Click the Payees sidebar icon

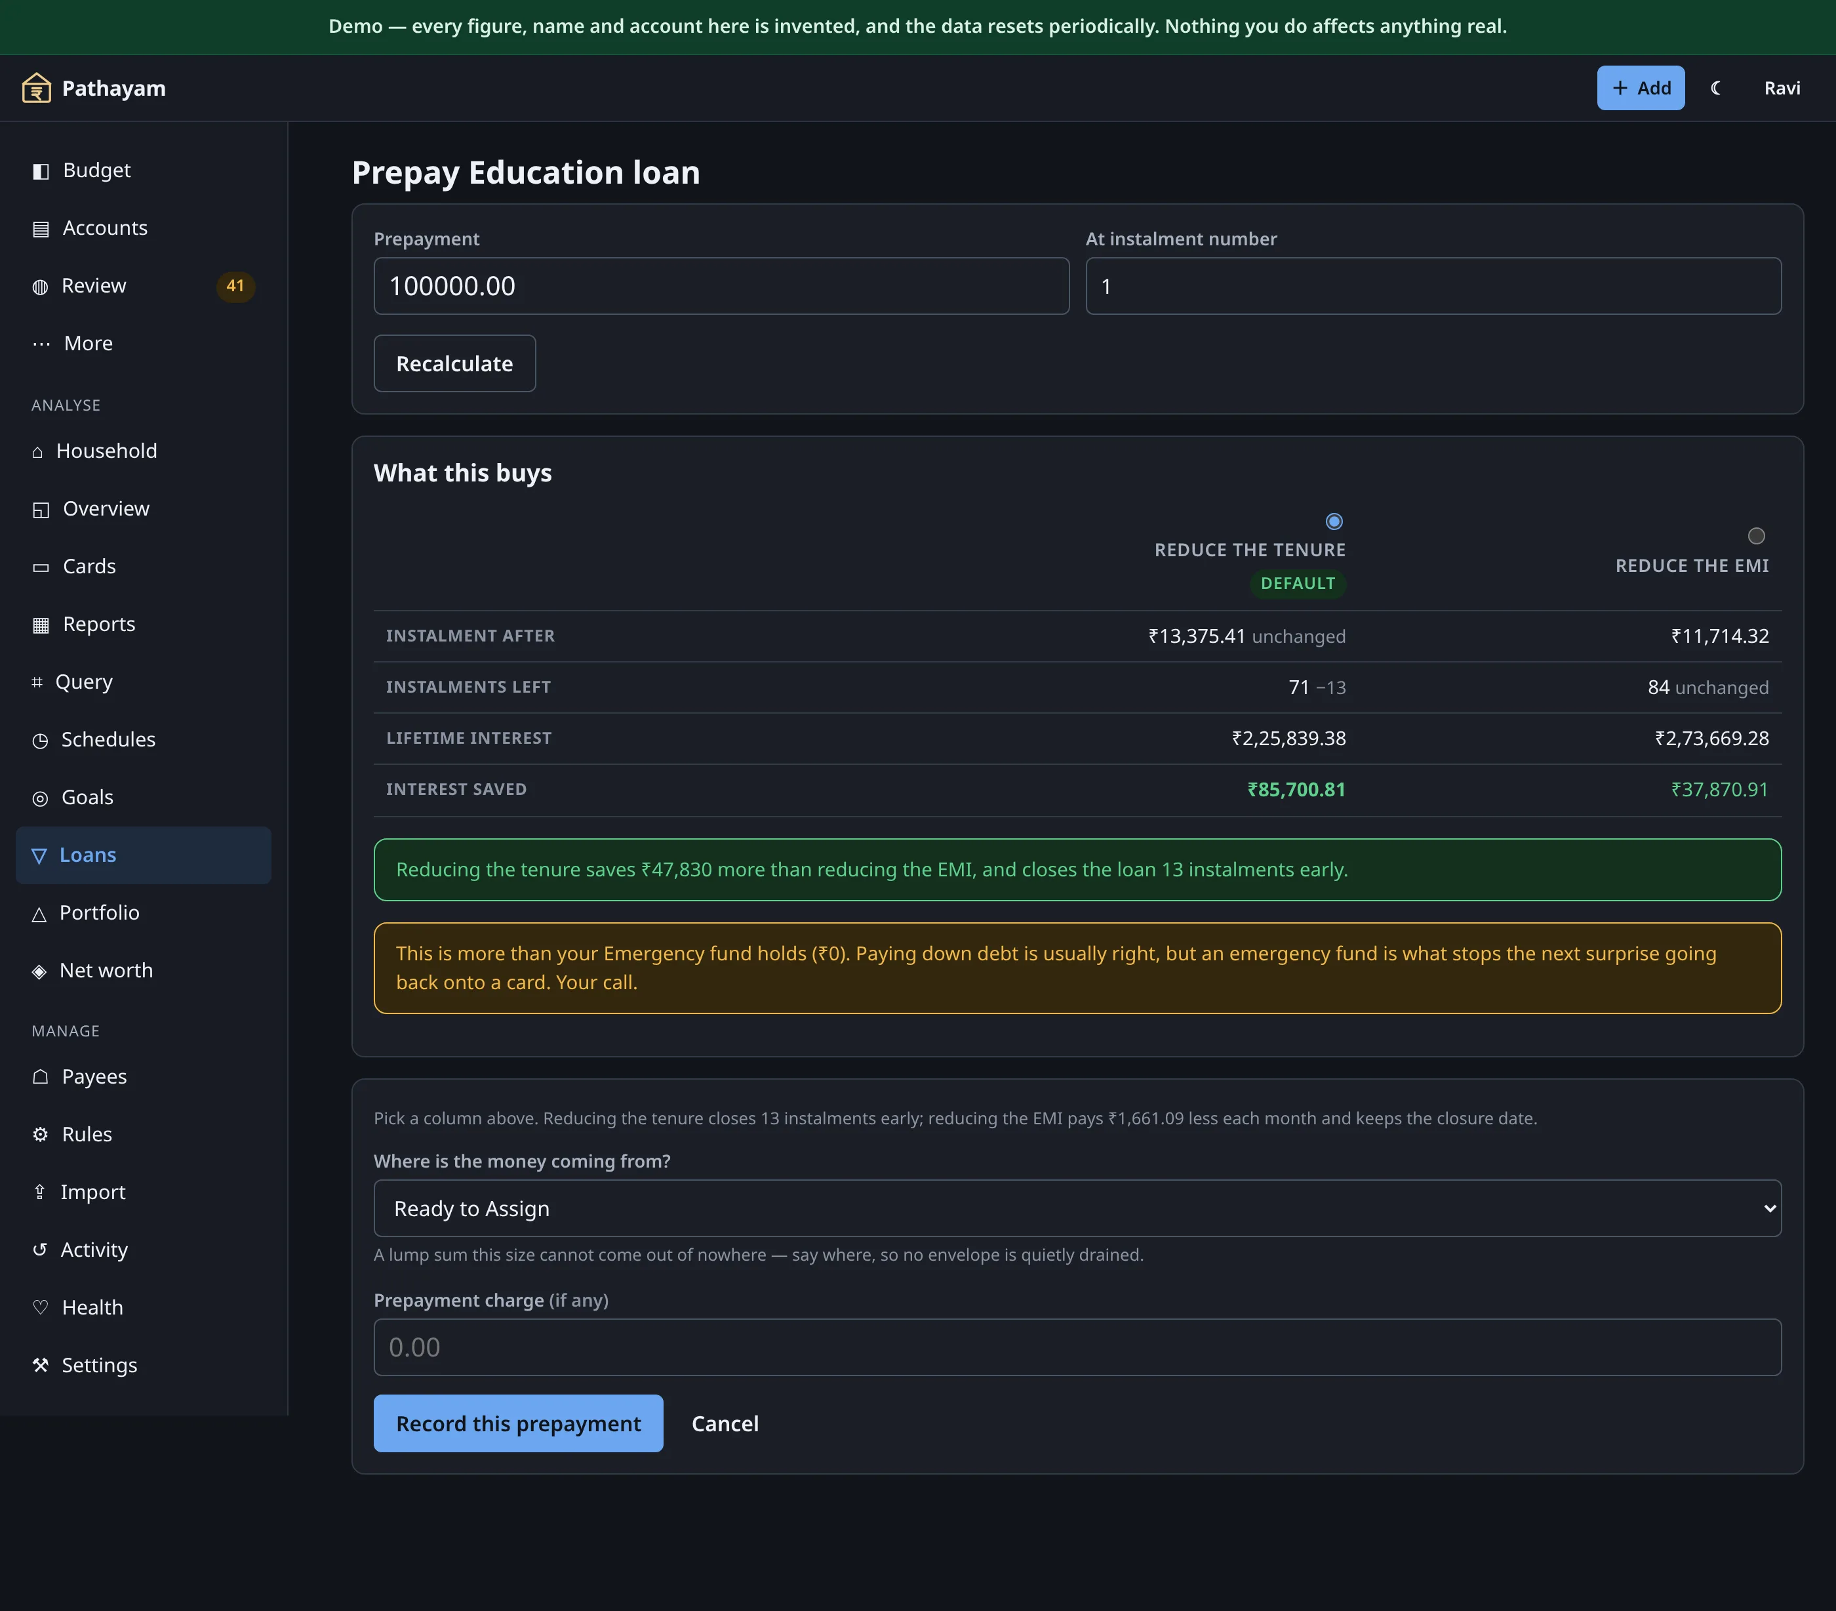click(x=41, y=1076)
